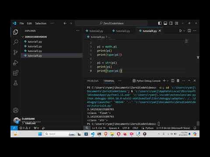Click the VS Code logo in title bar
The image size is (210, 157).
14,23
